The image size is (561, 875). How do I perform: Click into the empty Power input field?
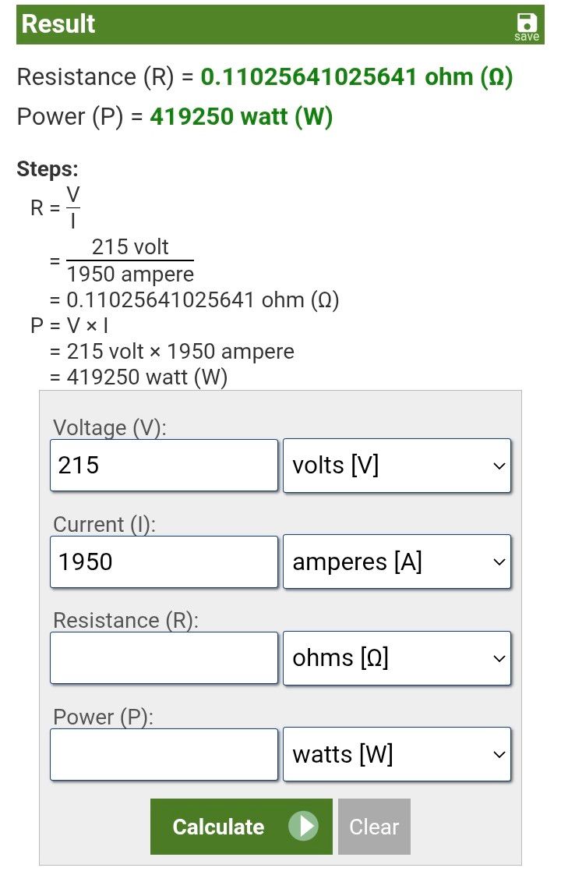tap(164, 754)
